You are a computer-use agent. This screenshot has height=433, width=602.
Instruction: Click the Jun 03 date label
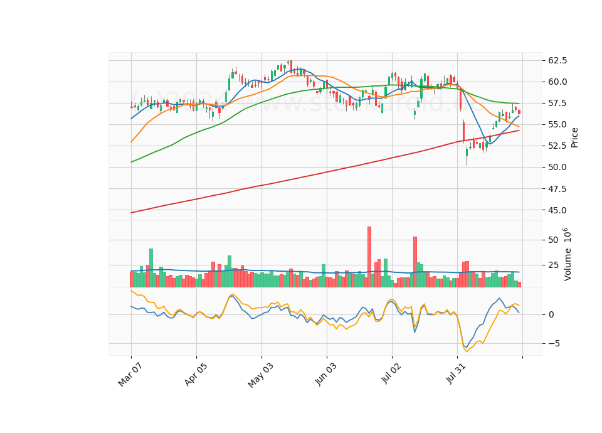coord(325,374)
